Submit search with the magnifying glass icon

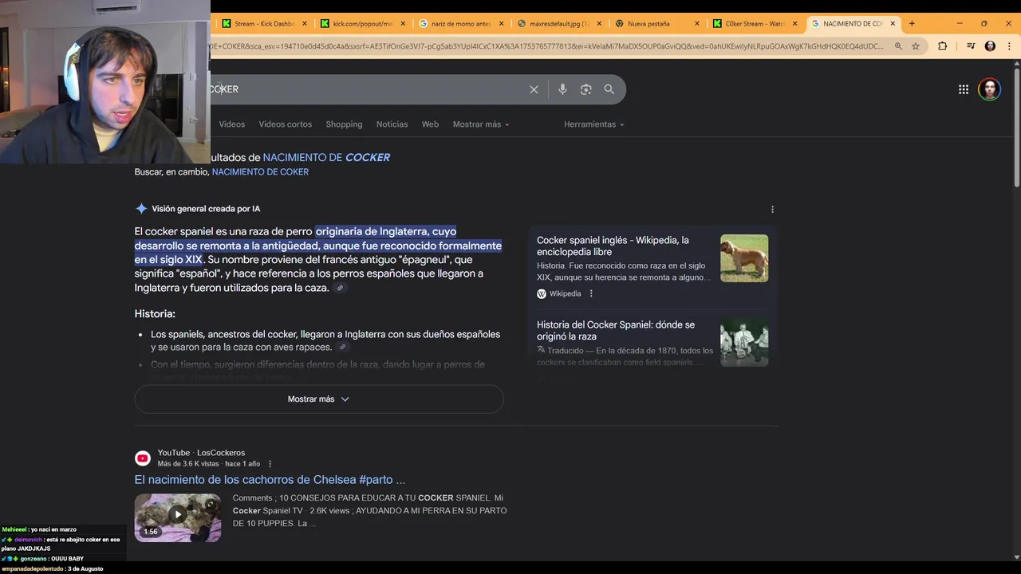tap(609, 89)
